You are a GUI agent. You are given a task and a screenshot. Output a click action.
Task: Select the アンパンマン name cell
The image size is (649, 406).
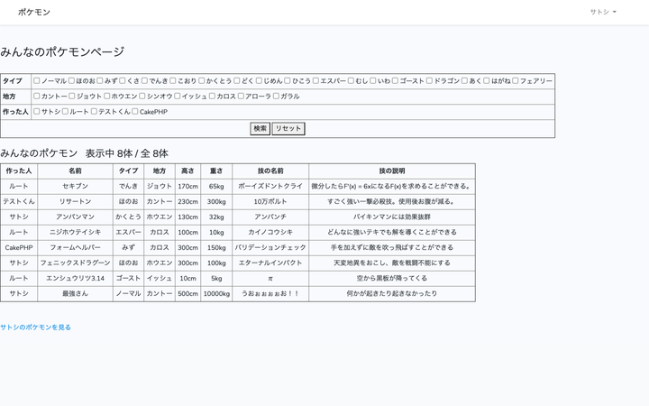[76, 217]
